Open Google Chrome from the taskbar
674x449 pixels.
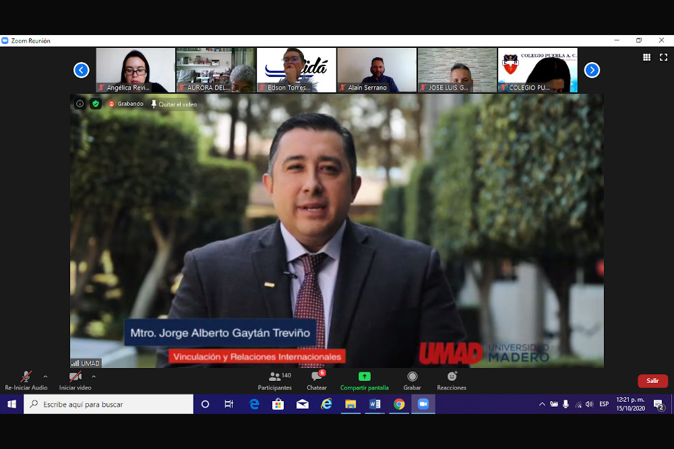pos(399,405)
